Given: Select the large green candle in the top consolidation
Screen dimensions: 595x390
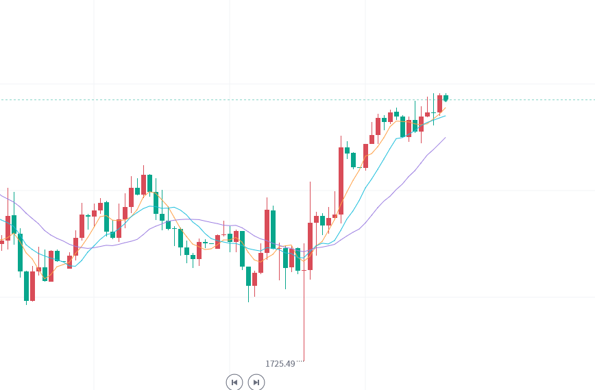Looking at the screenshot, I should pyautogui.click(x=402, y=127).
